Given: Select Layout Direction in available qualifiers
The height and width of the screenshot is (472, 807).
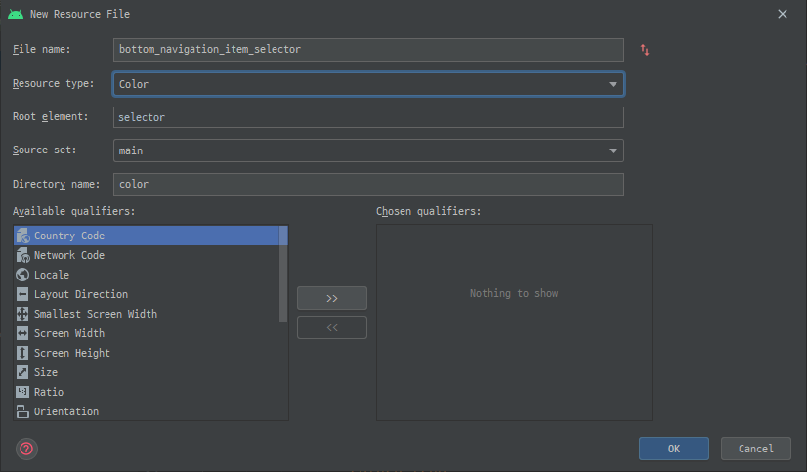Looking at the screenshot, I should coord(147,294).
